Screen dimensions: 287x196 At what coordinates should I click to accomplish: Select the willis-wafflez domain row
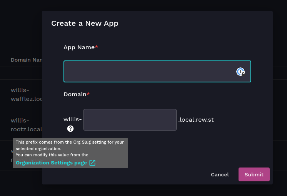click(x=25, y=94)
